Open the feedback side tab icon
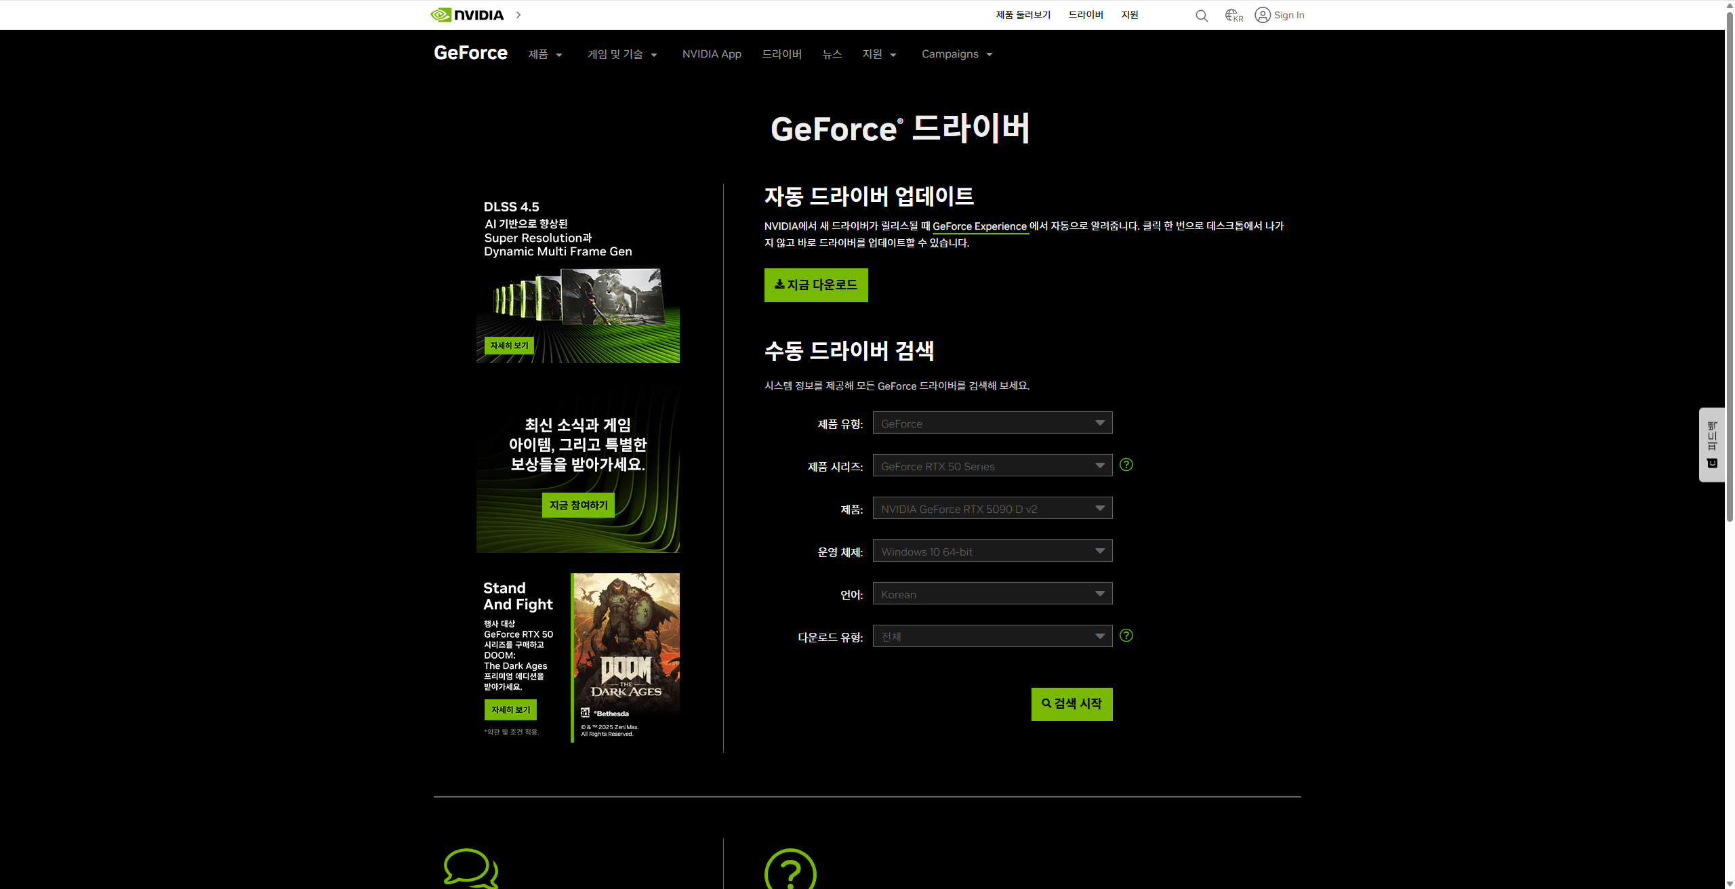The width and height of the screenshot is (1735, 889). click(1712, 444)
